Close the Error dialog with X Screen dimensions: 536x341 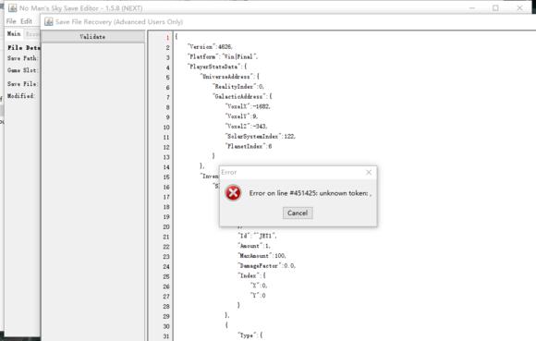(x=369, y=172)
